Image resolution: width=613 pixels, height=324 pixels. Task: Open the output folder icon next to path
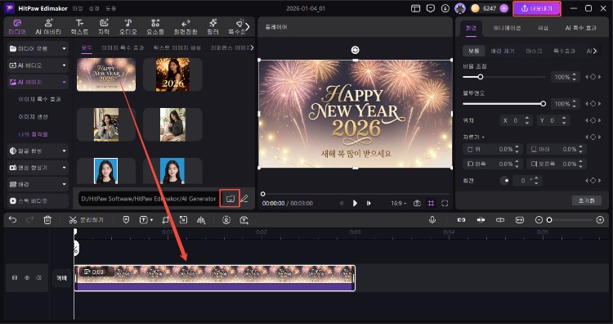point(230,198)
